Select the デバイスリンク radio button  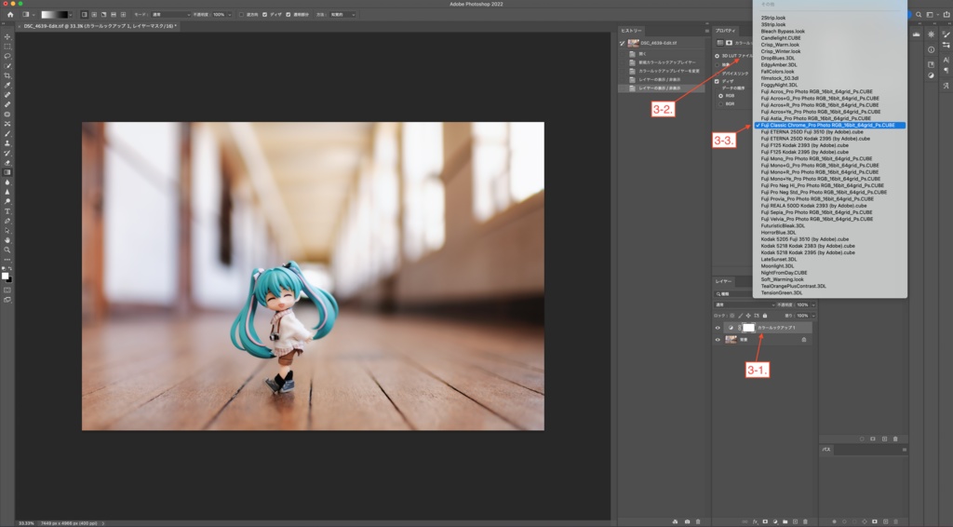(718, 73)
